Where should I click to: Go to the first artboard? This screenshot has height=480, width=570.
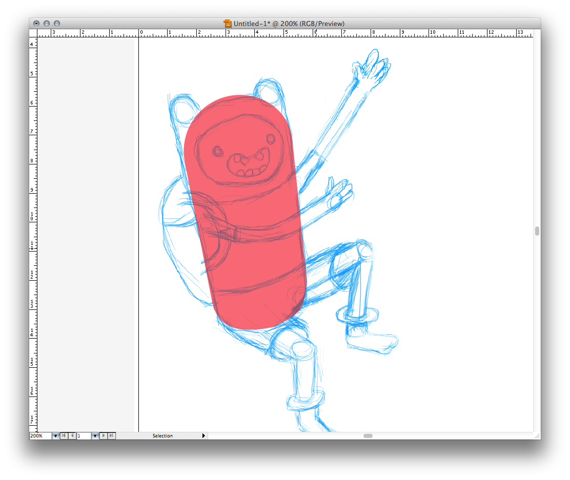pos(64,436)
